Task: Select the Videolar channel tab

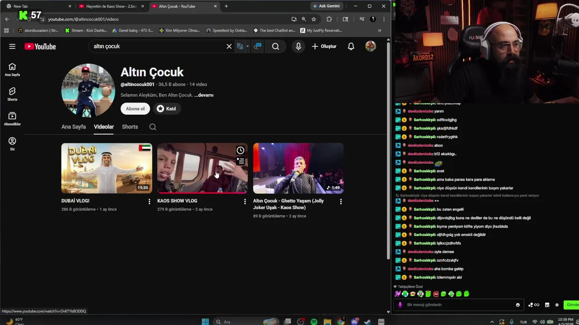Action: point(104,127)
